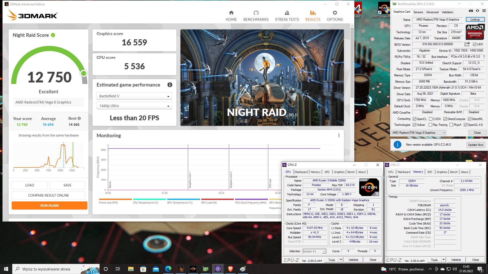Toggle the PhysX checkbox
The height and width of the screenshot is (274, 488).
point(451,125)
